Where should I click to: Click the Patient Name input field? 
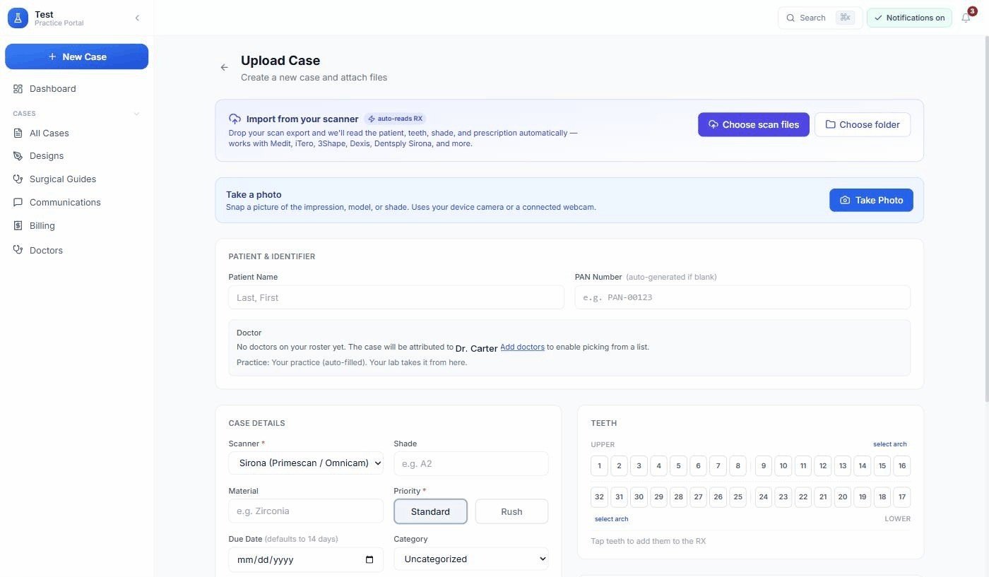pos(396,297)
